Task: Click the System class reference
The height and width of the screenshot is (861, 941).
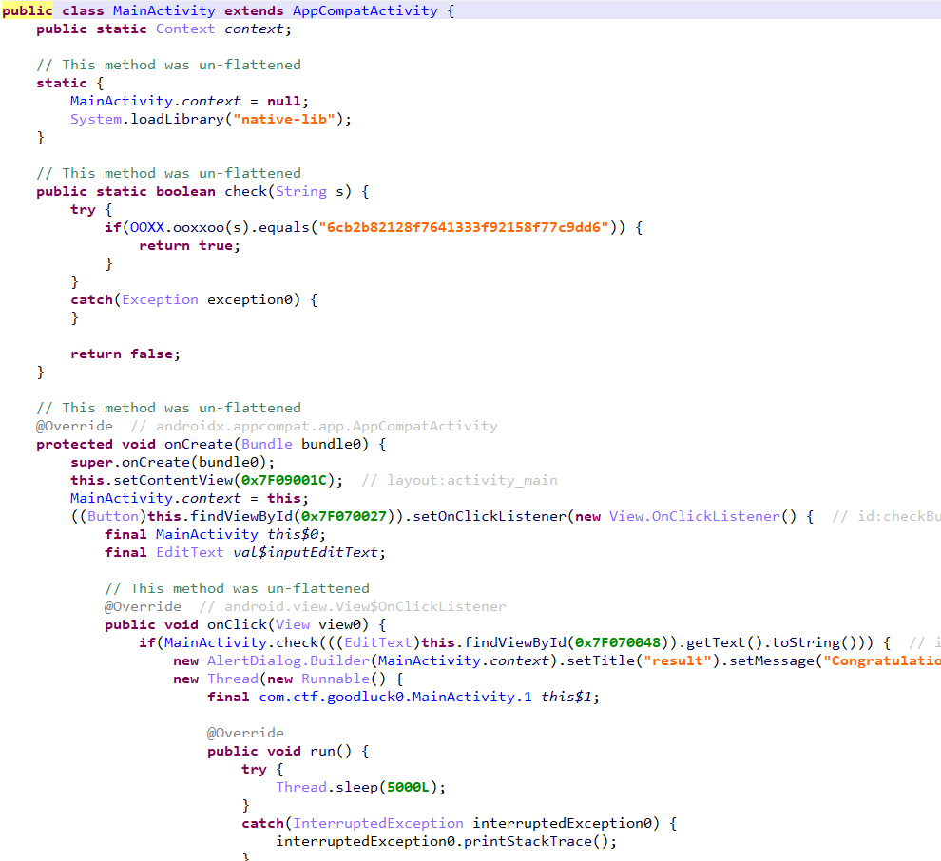Action: [x=96, y=119]
